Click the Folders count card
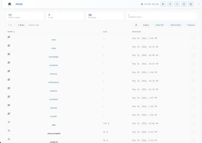 tap(105, 16)
